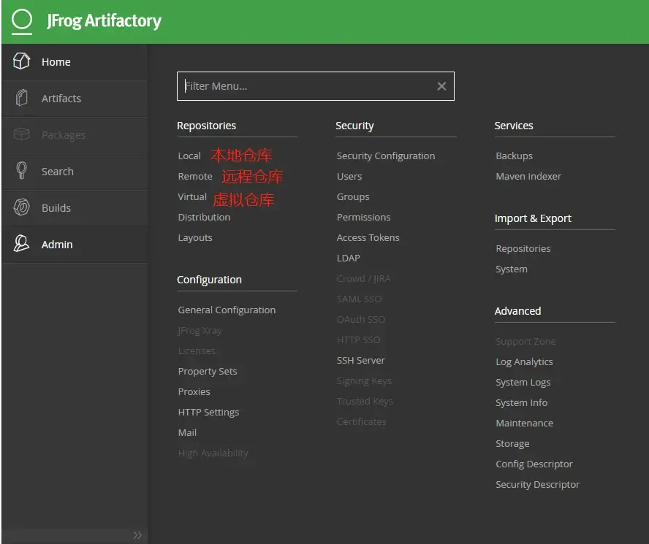
Task: Click the Packages box icon in sidebar
Action: point(21,134)
